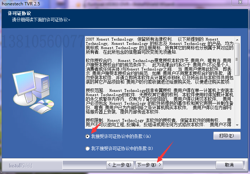This screenshot has width=250, height=174.
Task: Click the '我接受许可证协议中的条款(A)' label text
Action: [x=121, y=136]
